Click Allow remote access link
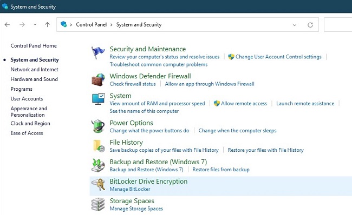 (244, 104)
